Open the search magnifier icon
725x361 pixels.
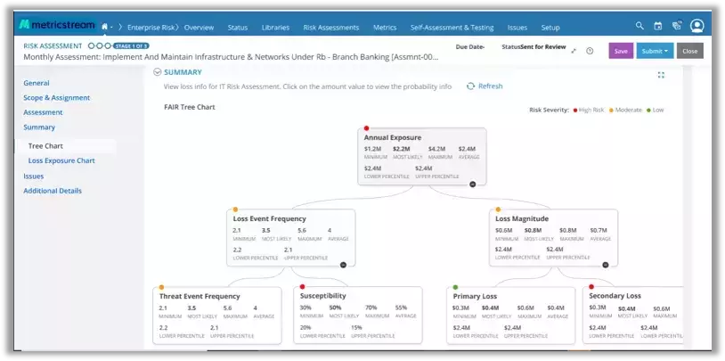[x=639, y=26]
